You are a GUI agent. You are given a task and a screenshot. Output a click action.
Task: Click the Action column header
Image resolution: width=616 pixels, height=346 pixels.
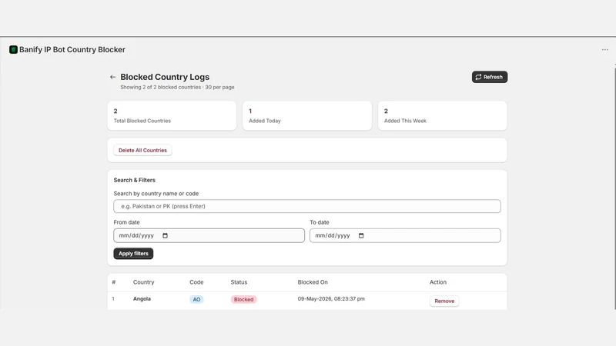coord(438,282)
